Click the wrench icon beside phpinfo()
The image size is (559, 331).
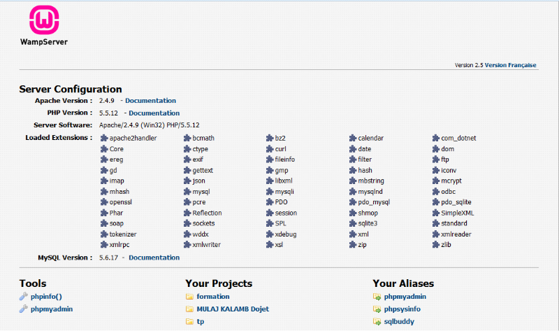pos(23,297)
